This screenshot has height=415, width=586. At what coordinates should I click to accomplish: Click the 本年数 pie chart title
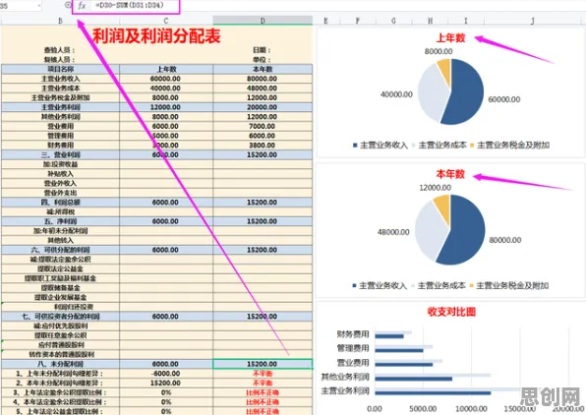coord(450,174)
